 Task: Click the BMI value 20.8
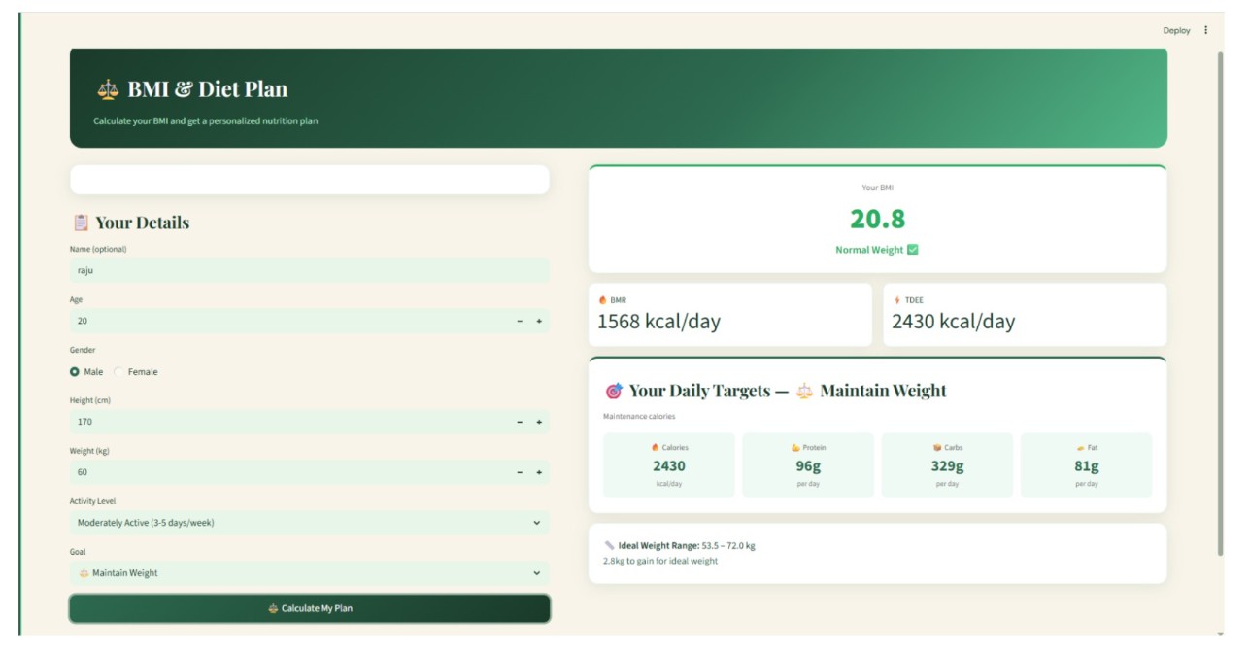pos(878,219)
